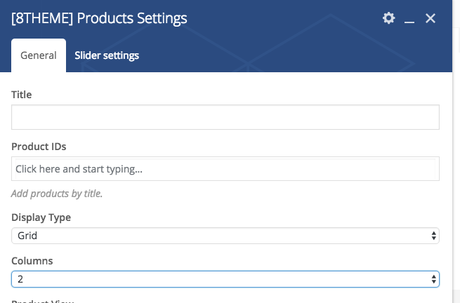The height and width of the screenshot is (303, 460).
Task: Open the settings gear in the header
Action: click(388, 18)
